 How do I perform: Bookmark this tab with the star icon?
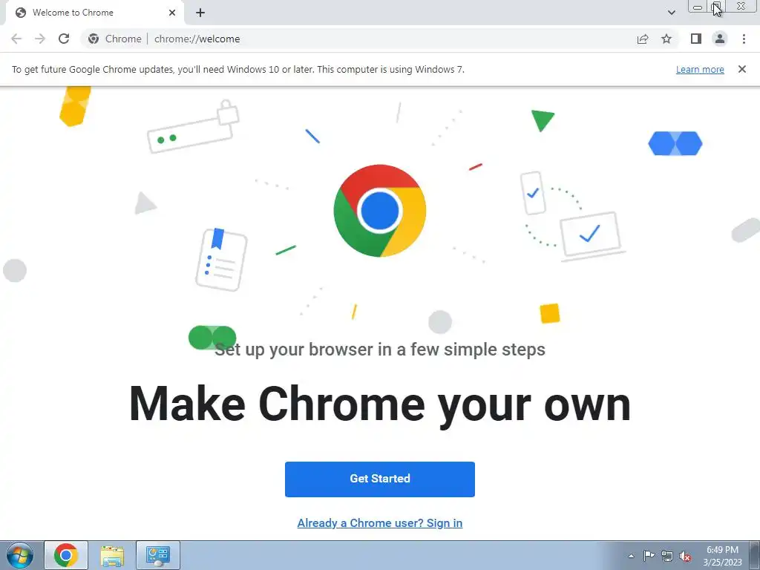pyautogui.click(x=666, y=39)
